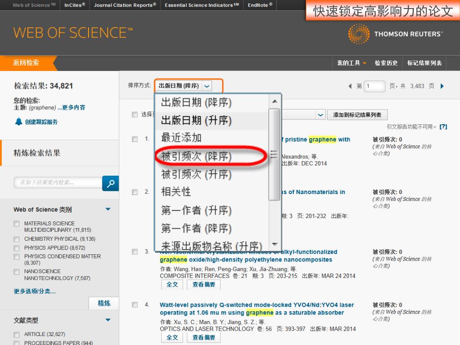
Task: Click the Thomson Reuters logo
Action: pyautogui.click(x=395, y=34)
